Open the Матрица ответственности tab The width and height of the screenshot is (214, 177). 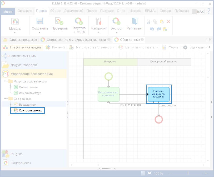(95, 47)
